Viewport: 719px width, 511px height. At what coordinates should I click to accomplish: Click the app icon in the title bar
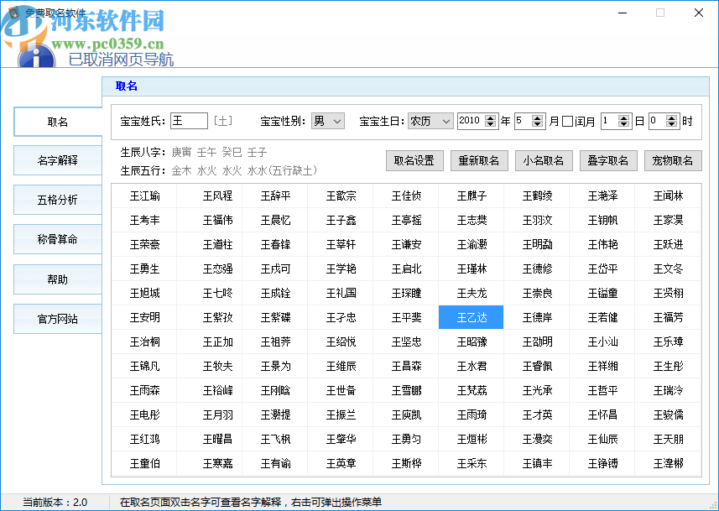tap(12, 13)
